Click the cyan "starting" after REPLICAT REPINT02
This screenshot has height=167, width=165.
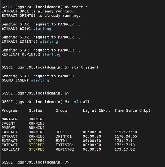point(51,54)
